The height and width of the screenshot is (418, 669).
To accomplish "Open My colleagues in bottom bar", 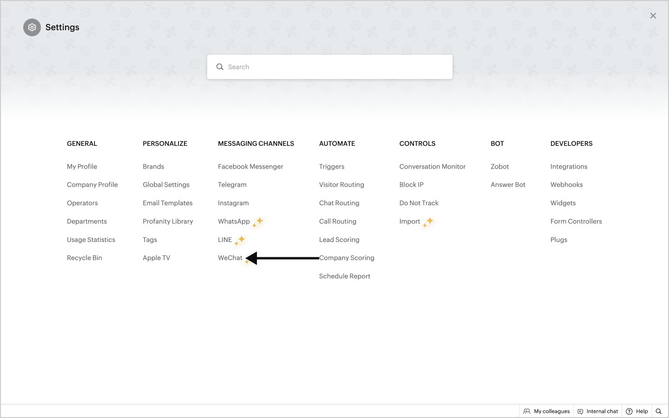I will click(546, 411).
